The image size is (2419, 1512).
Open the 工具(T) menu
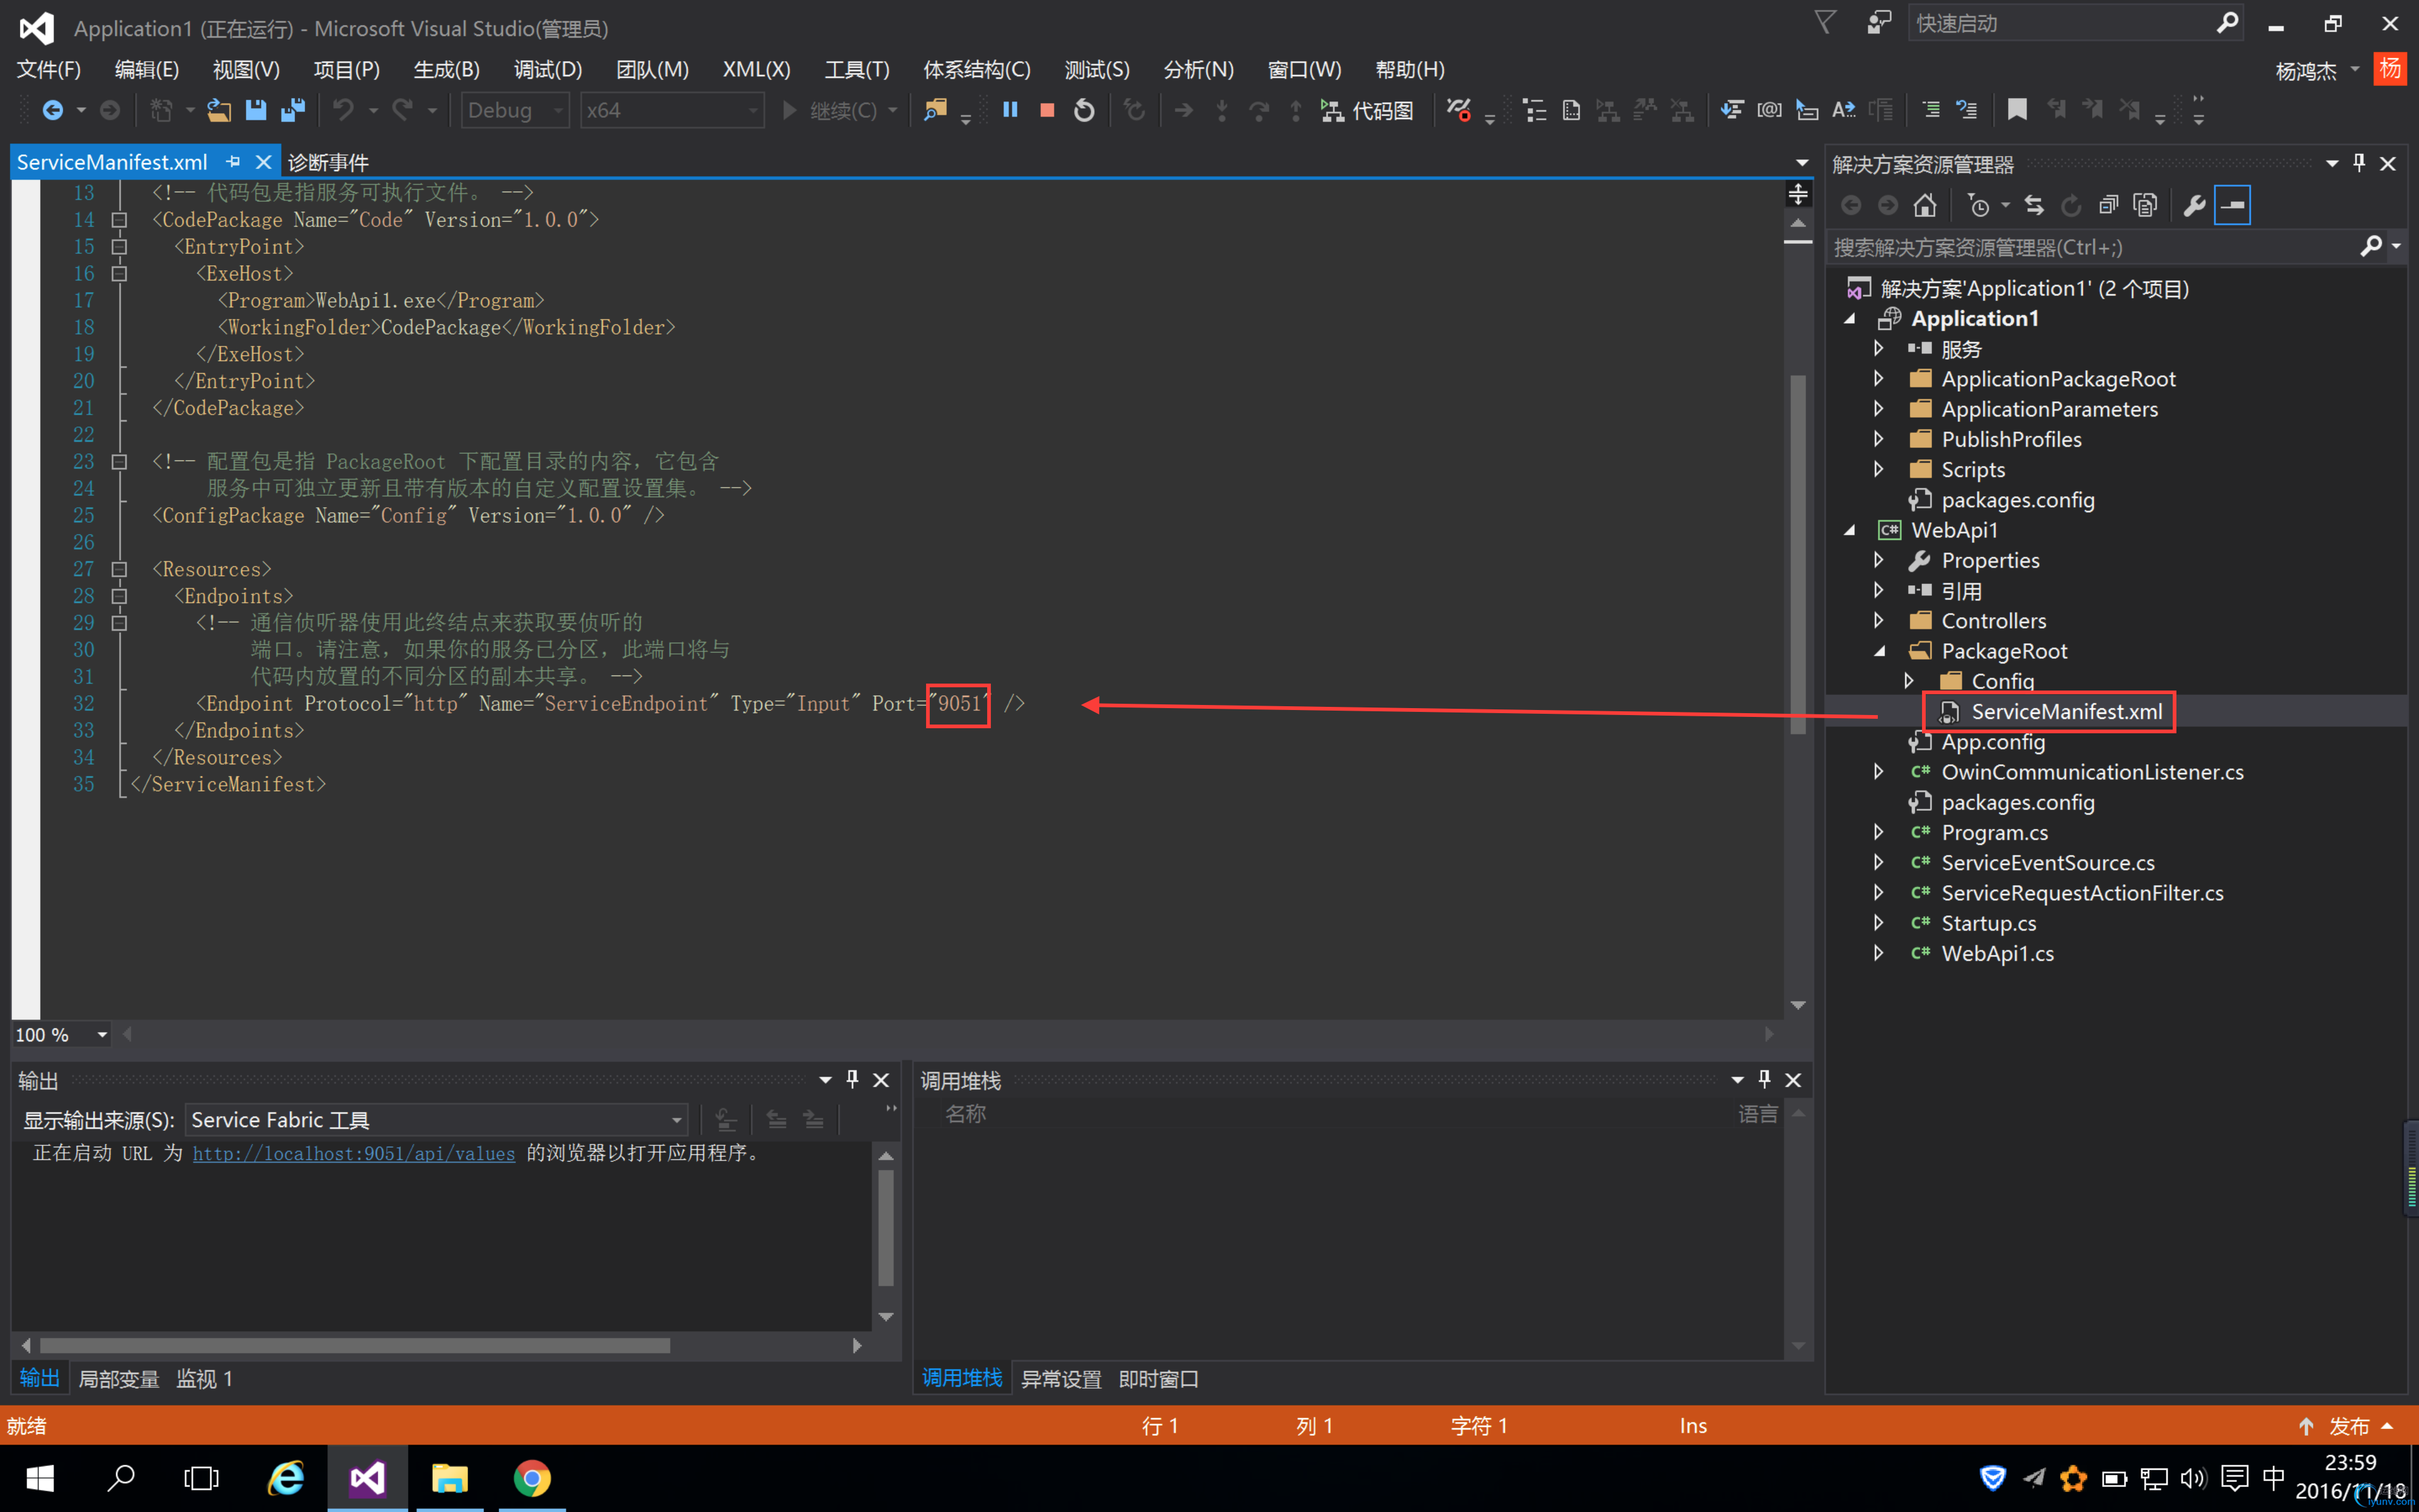857,69
